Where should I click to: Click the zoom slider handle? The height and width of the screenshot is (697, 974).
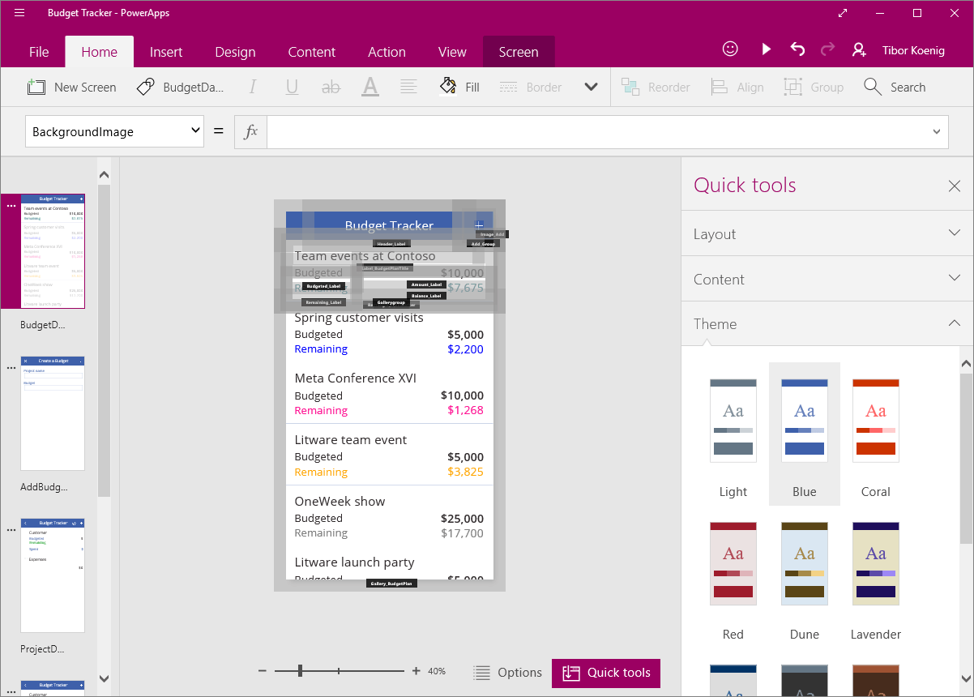tap(300, 670)
